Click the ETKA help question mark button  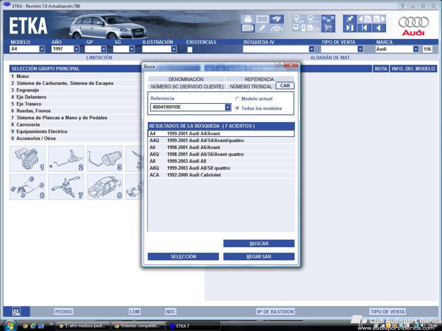pos(403,6)
